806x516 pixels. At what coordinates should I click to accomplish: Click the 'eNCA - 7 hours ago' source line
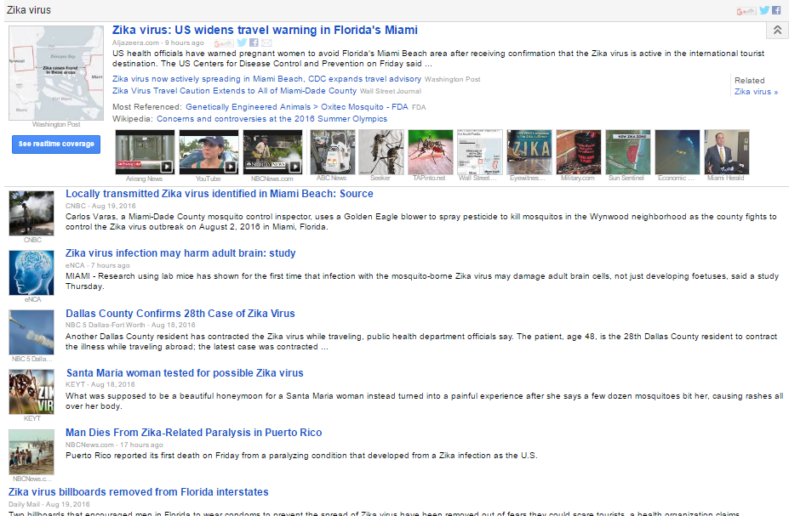[x=98, y=265]
